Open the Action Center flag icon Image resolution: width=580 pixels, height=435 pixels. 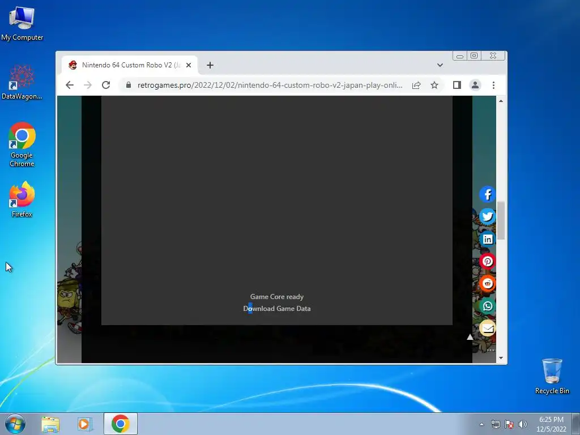click(x=509, y=424)
